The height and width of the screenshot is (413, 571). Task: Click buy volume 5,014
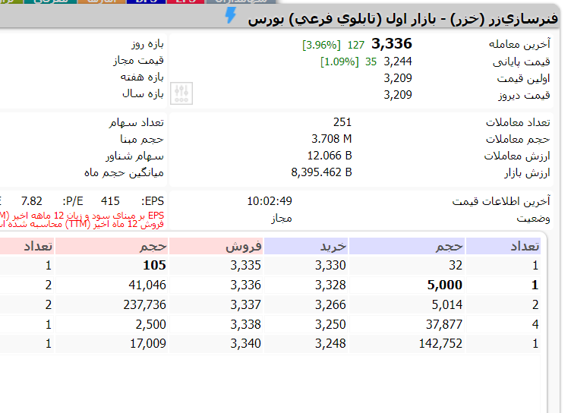click(446, 304)
